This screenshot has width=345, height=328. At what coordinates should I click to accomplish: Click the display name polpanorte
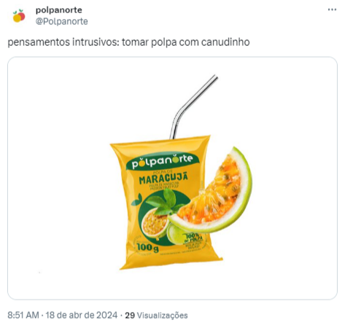(x=59, y=10)
